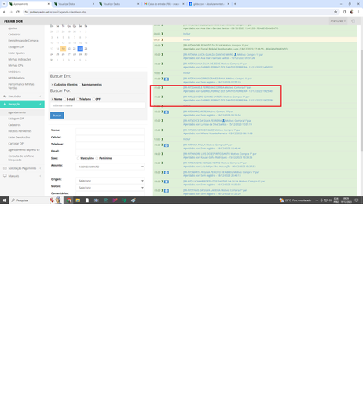Click the Manuais monitor icon in sidebar
Screen dimensions: 363x393
(x=5, y=176)
